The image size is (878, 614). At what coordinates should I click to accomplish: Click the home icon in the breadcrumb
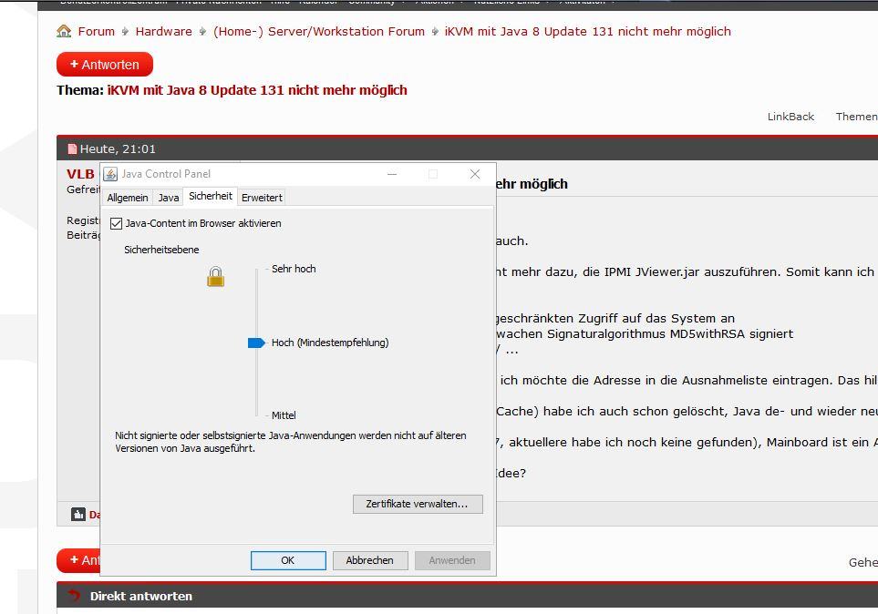tap(64, 31)
